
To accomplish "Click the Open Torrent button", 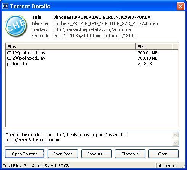I will (x=24, y=154).
